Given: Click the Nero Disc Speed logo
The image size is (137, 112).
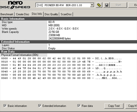Looking at the screenshot, I should 15,5.
